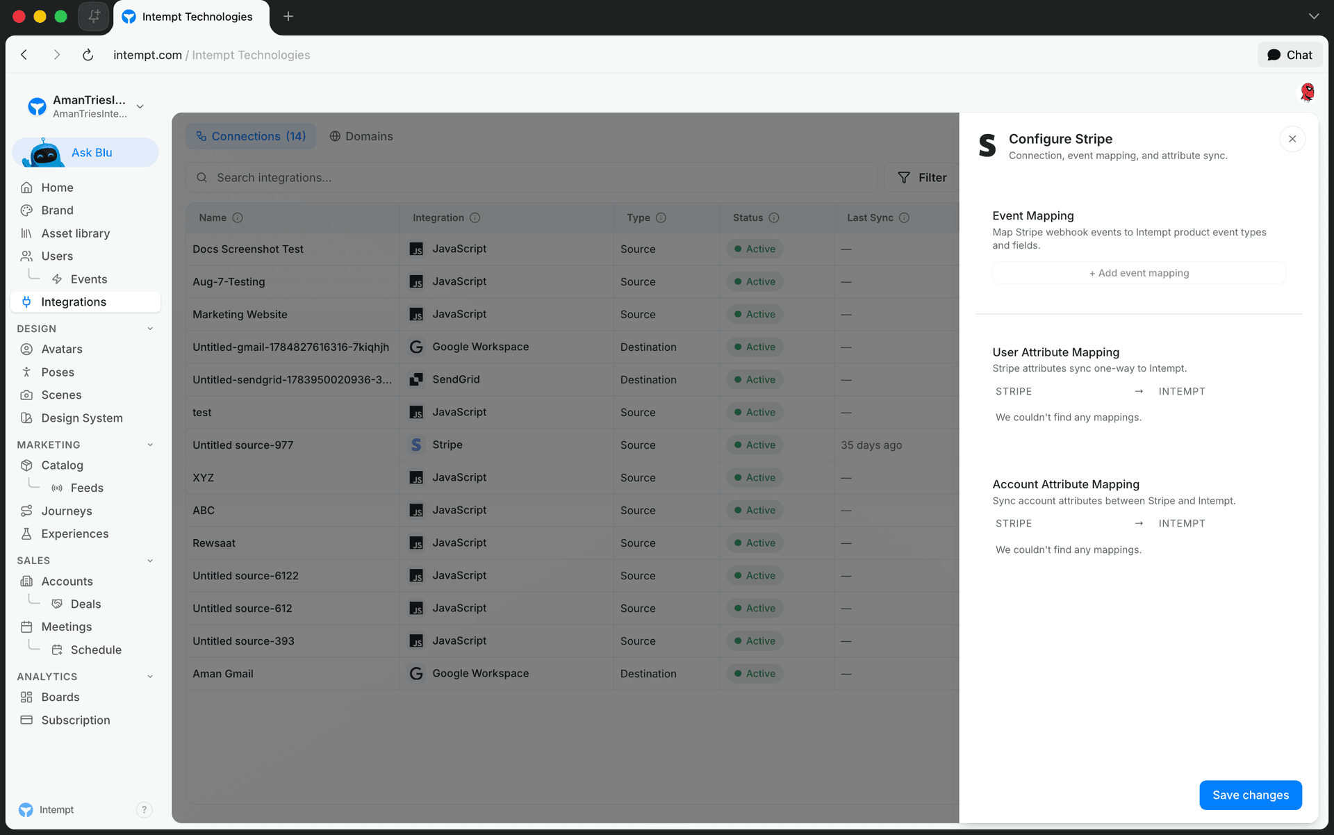Click Save changes button
Viewport: 1334px width, 835px height.
tap(1251, 795)
